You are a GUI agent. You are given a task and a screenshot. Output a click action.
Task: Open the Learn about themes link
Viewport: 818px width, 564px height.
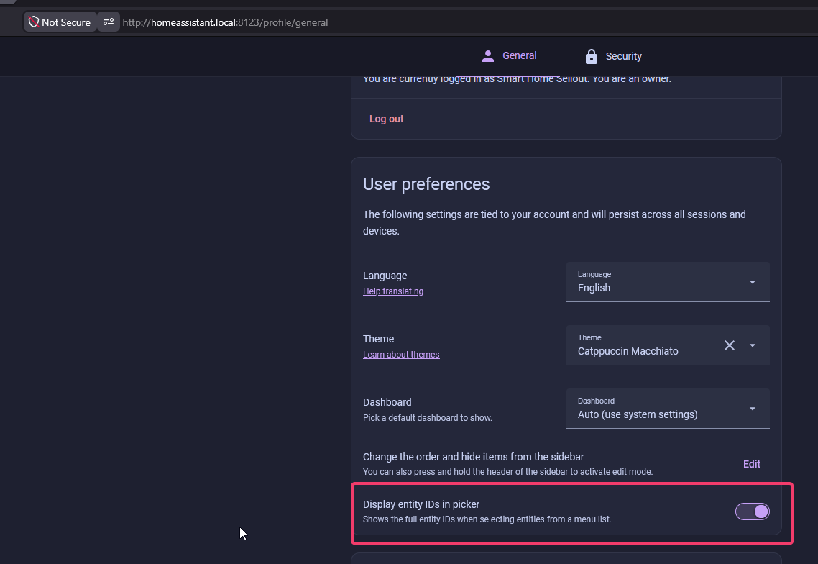click(x=401, y=354)
